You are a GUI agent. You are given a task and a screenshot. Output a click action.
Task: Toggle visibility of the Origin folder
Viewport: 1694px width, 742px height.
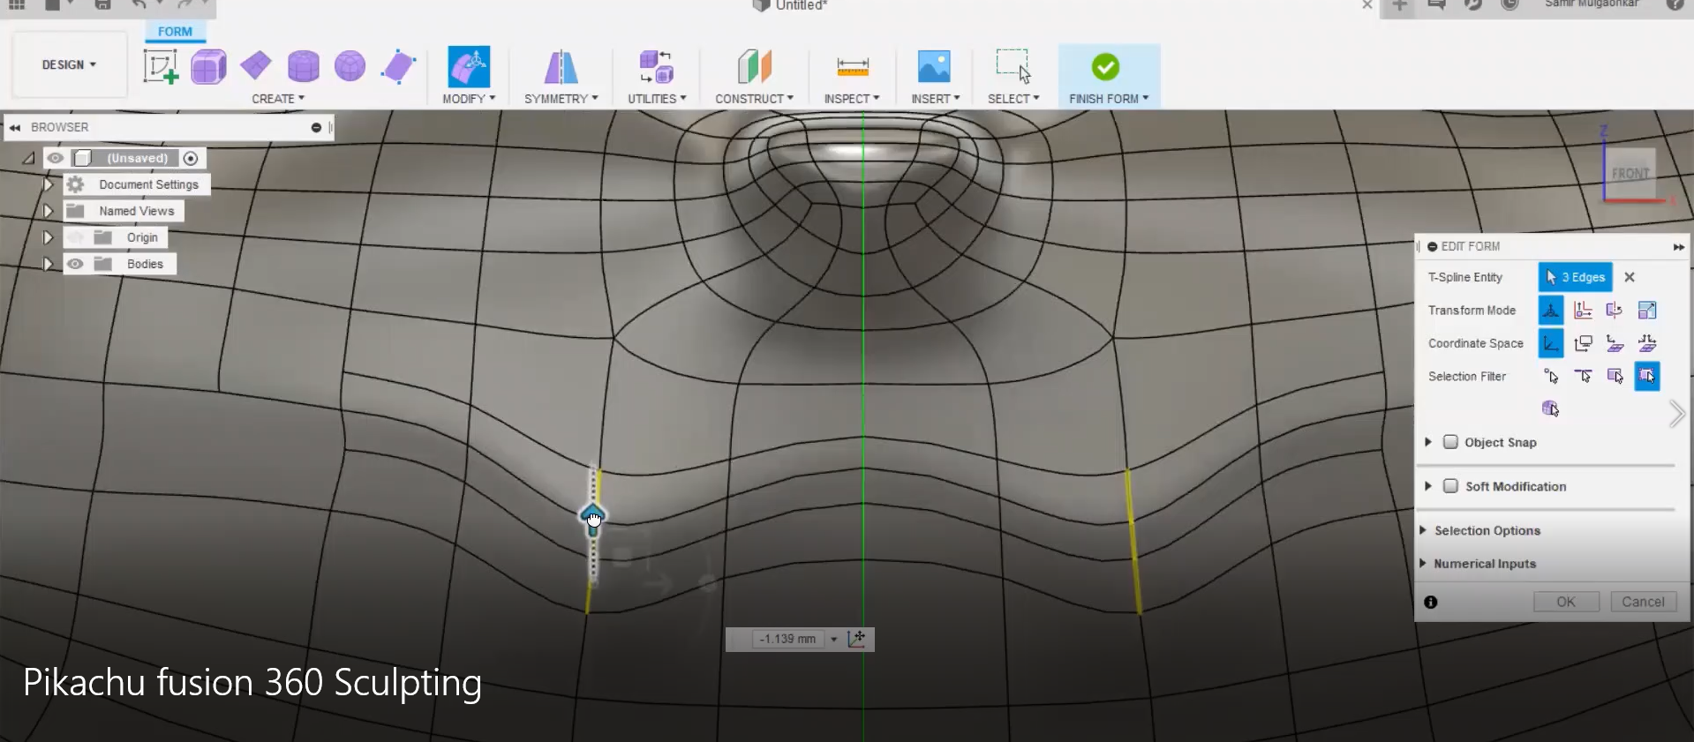click(x=76, y=237)
